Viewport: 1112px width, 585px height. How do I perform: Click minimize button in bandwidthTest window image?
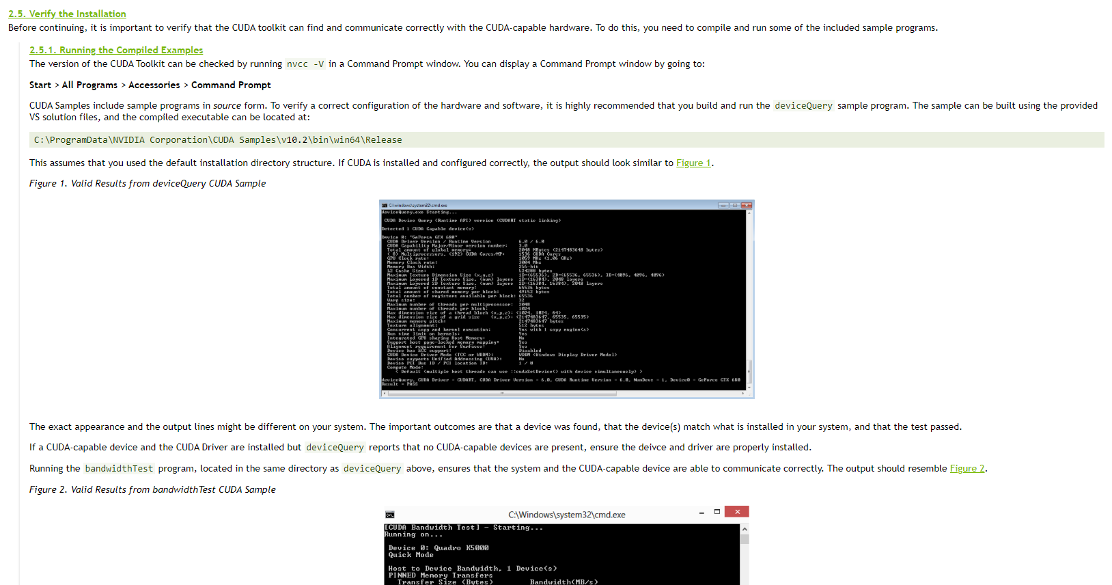701,512
